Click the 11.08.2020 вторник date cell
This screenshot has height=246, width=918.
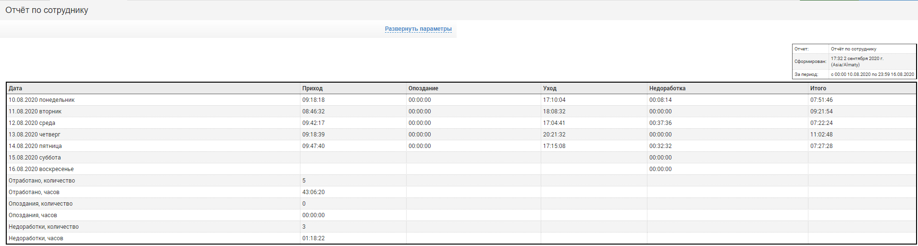[35, 111]
